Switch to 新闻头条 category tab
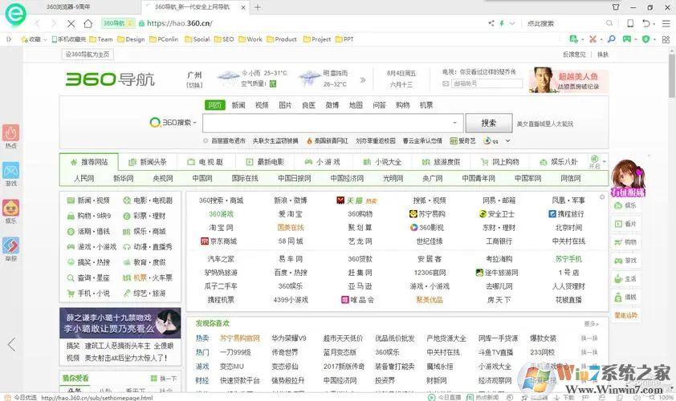This screenshot has height=401, width=676. pos(148,162)
